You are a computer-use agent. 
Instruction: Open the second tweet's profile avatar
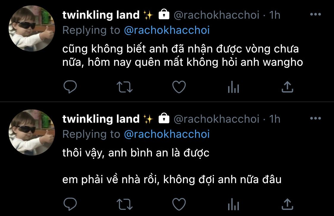(x=32, y=133)
